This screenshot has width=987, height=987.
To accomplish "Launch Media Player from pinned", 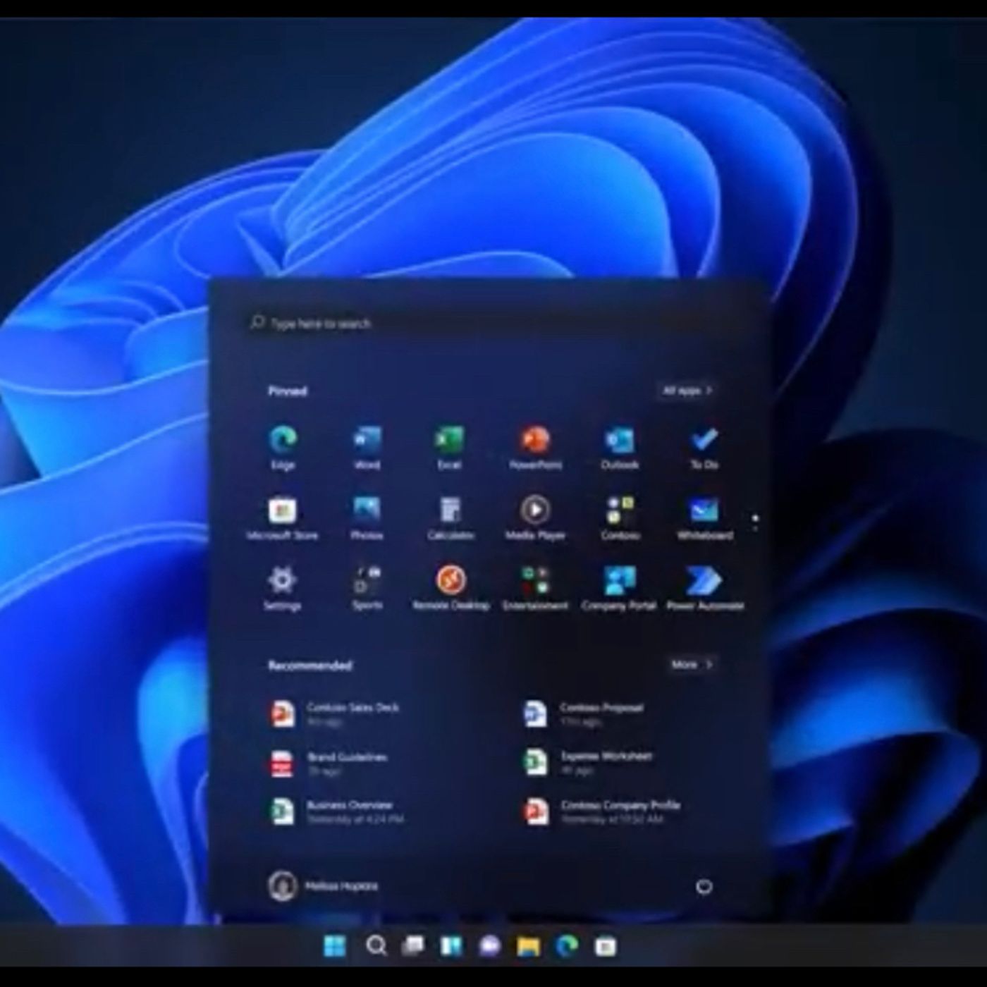I will point(535,518).
